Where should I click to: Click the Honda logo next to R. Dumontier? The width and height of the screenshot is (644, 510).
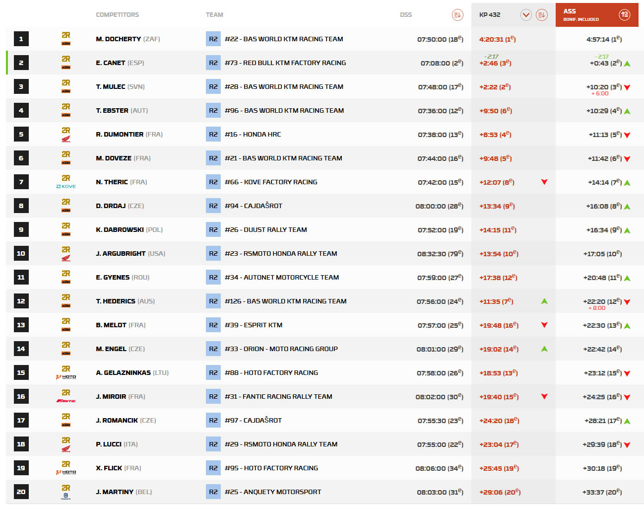click(x=66, y=139)
